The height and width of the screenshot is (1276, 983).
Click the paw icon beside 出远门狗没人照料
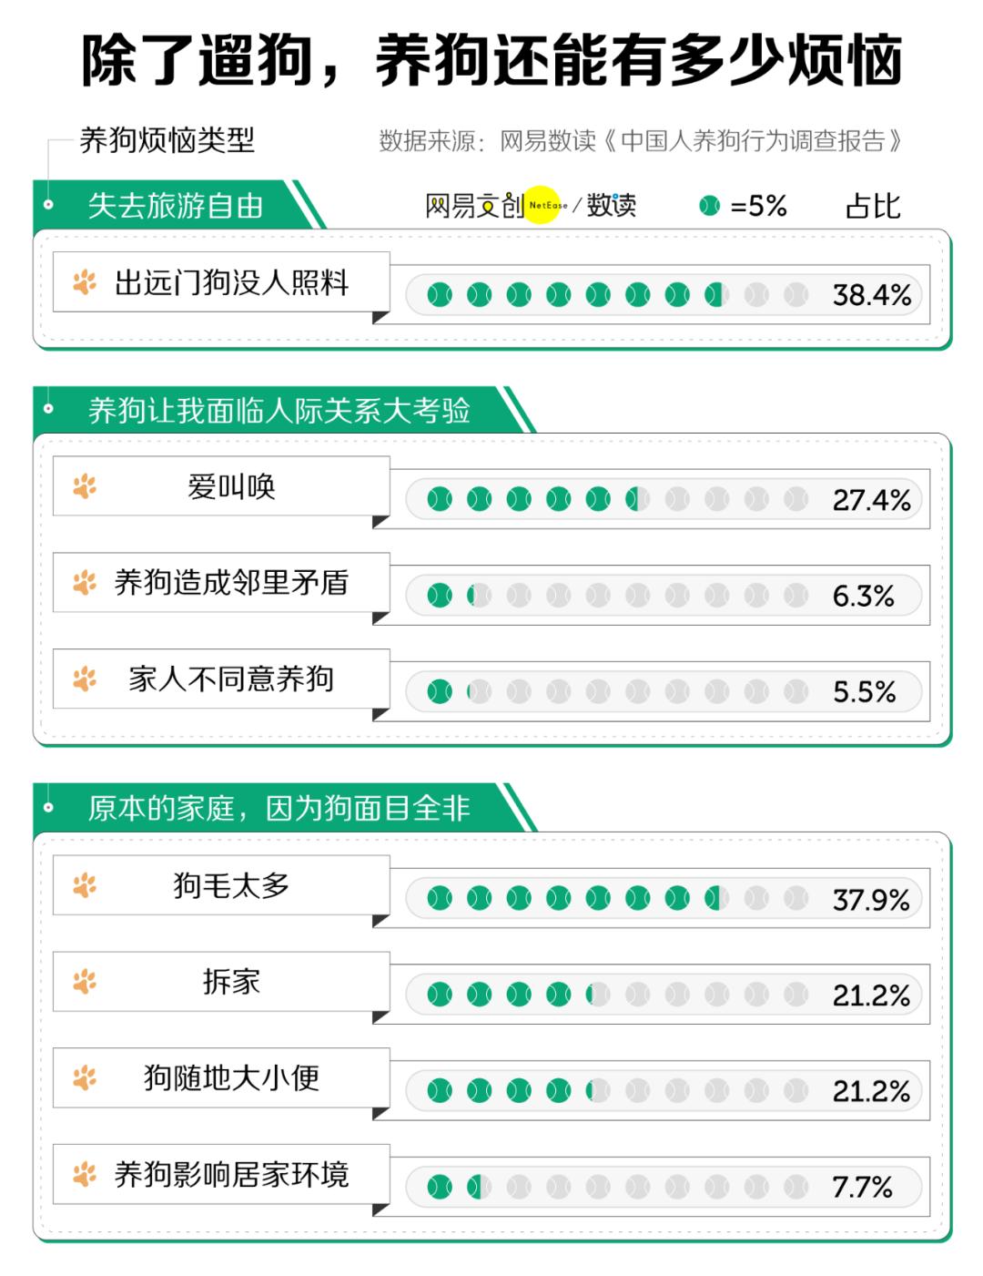85,282
